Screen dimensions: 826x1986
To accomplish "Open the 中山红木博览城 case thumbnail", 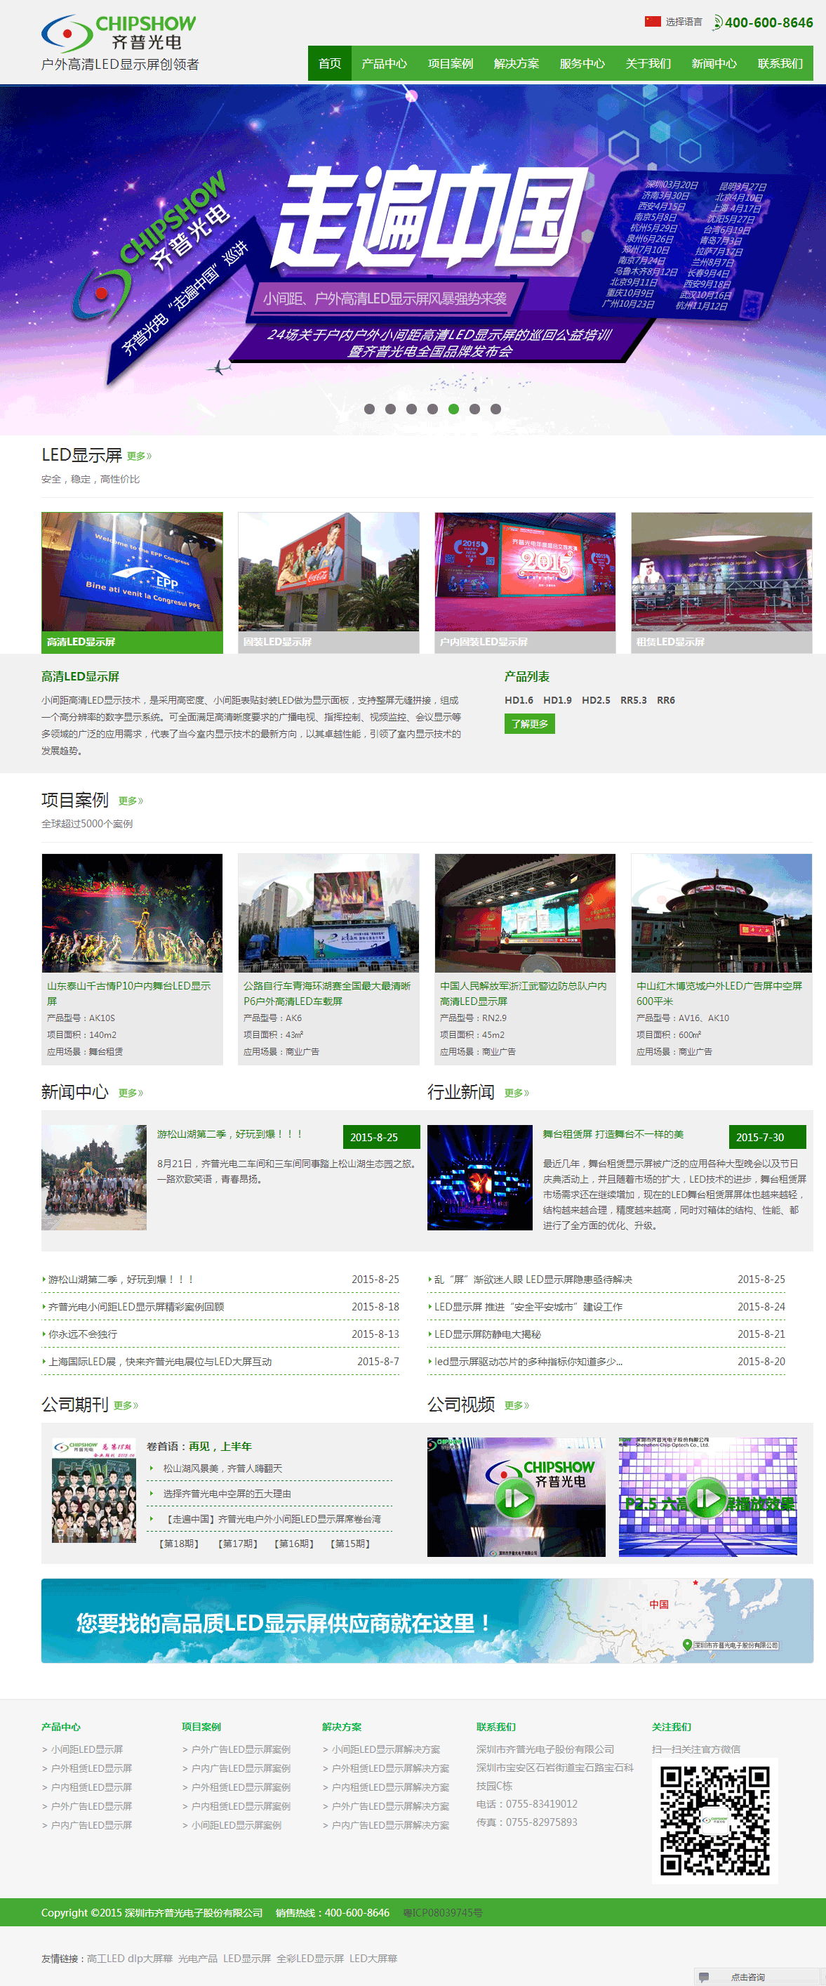I will 721,913.
